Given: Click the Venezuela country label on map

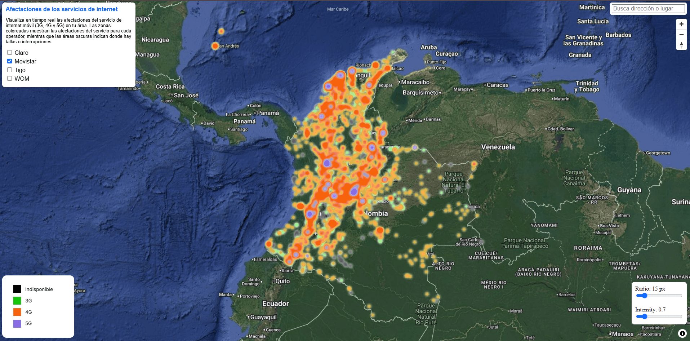Looking at the screenshot, I should click(x=498, y=147).
